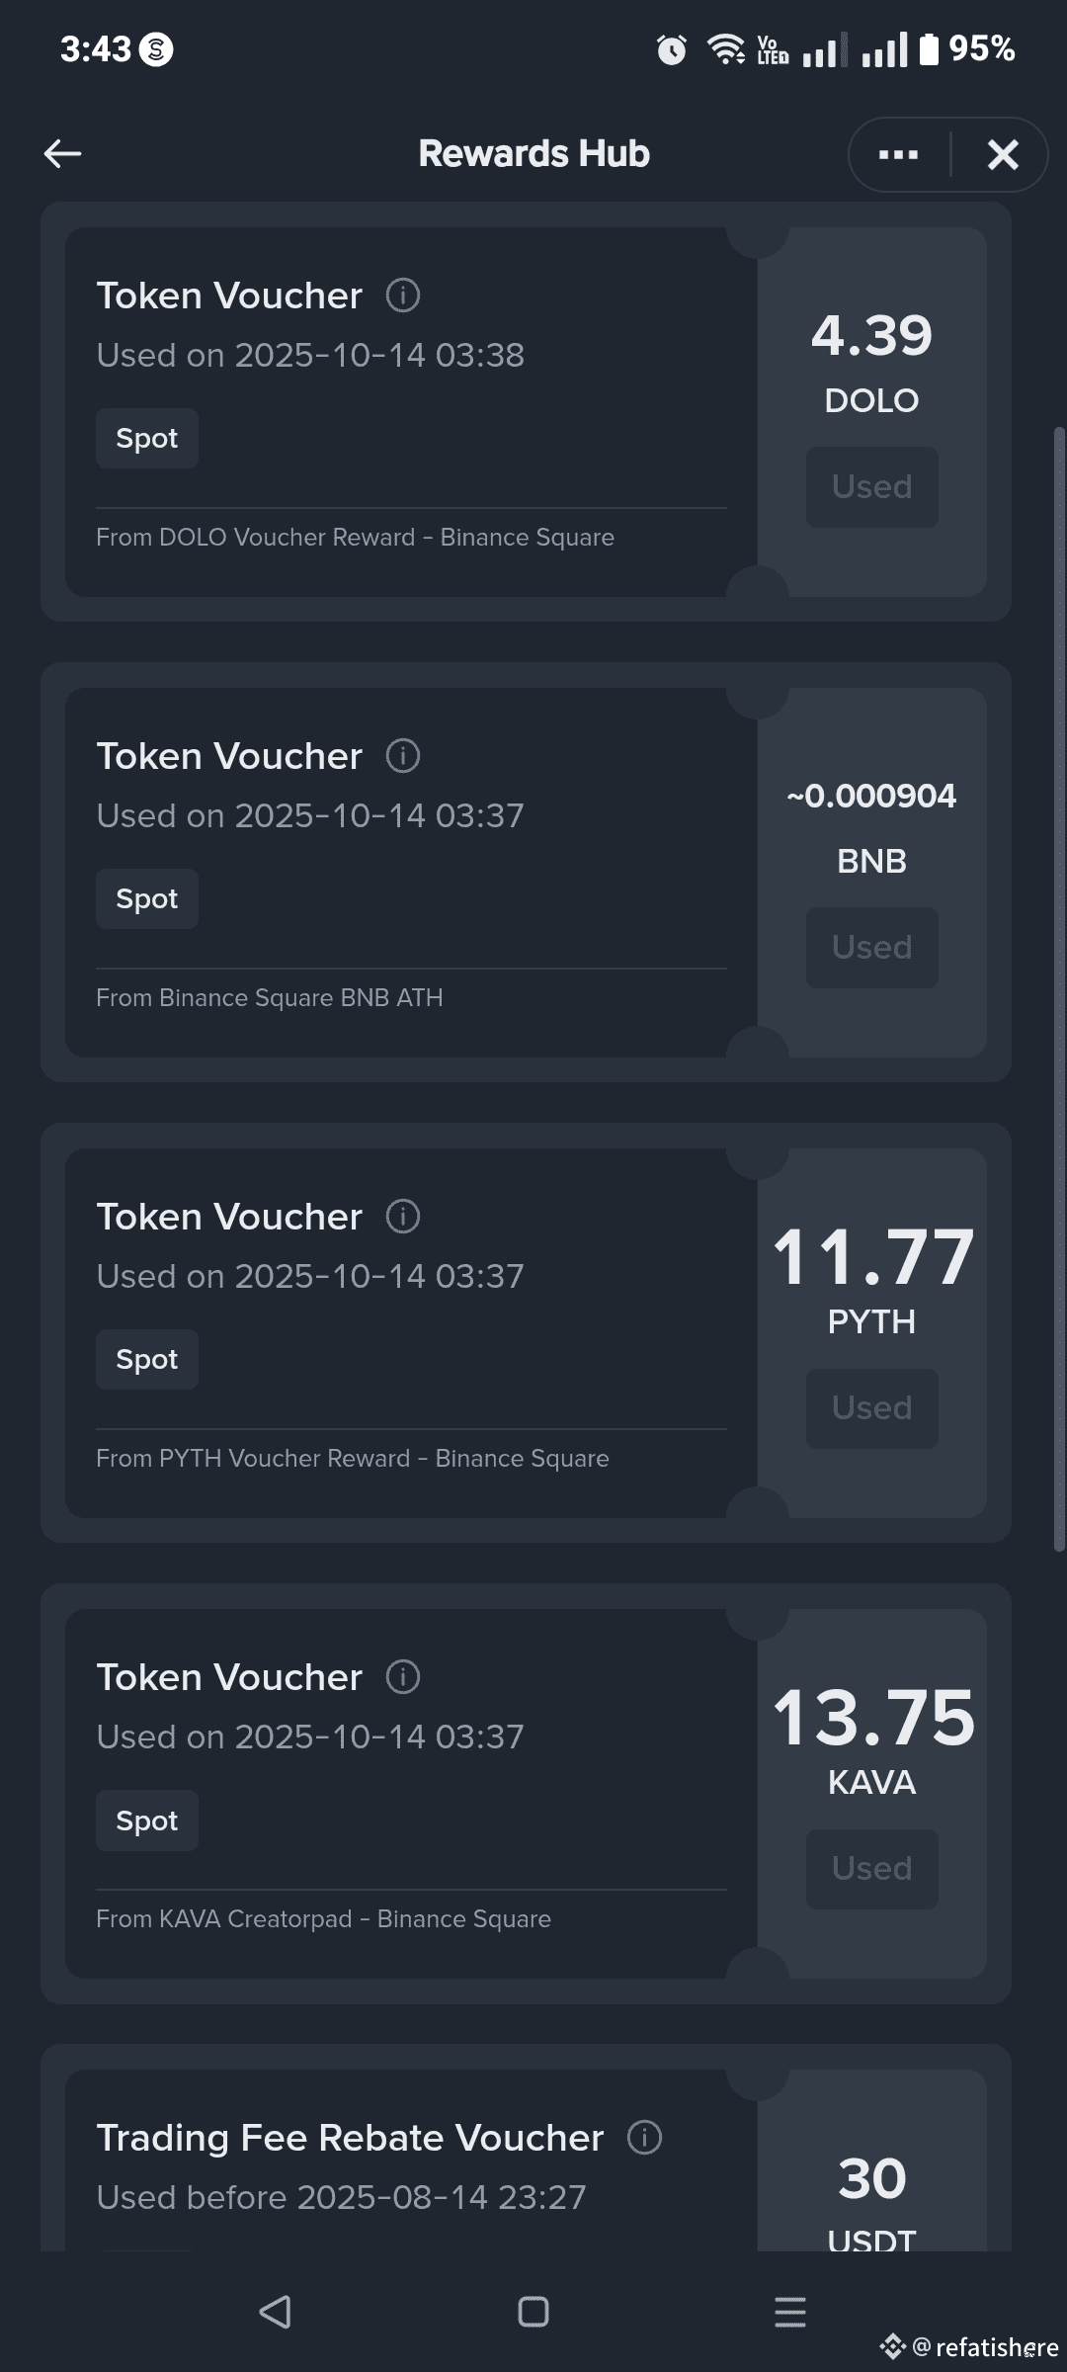1067x2372 pixels.
Task: Select Spot tag on KAVA voucher
Action: click(147, 1821)
